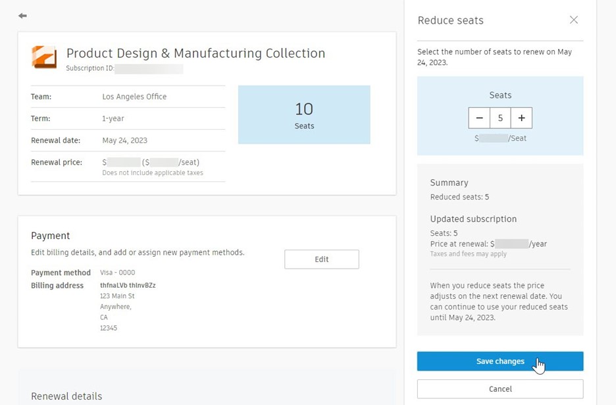The height and width of the screenshot is (405, 616).
Task: Decrease seats with the minus button
Action: point(479,118)
